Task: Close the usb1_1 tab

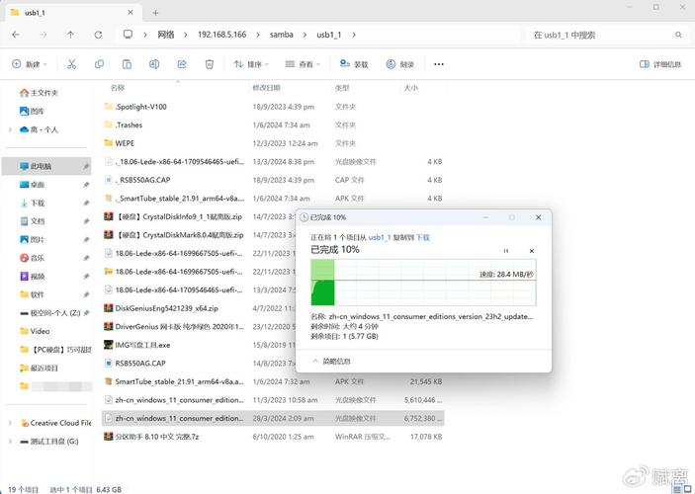Action: click(x=130, y=13)
